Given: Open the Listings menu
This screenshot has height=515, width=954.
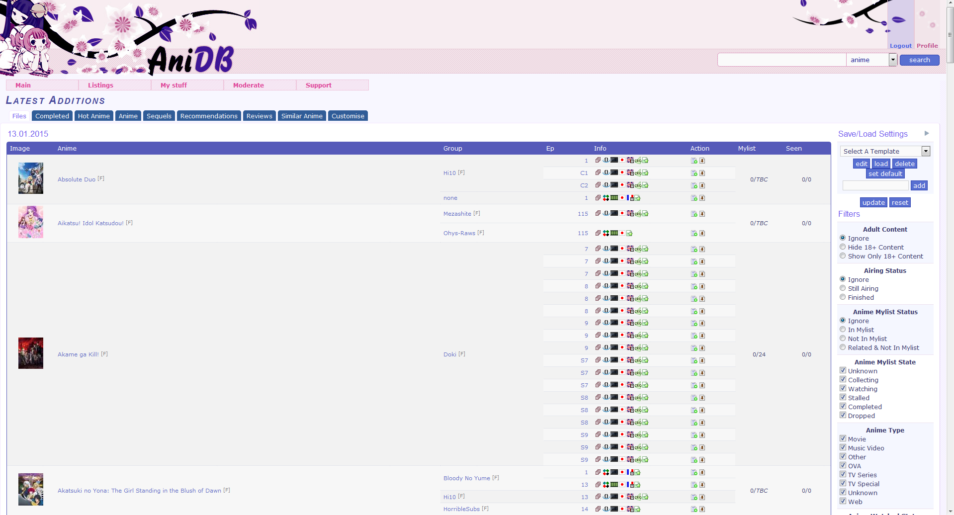Looking at the screenshot, I should tap(115, 85).
